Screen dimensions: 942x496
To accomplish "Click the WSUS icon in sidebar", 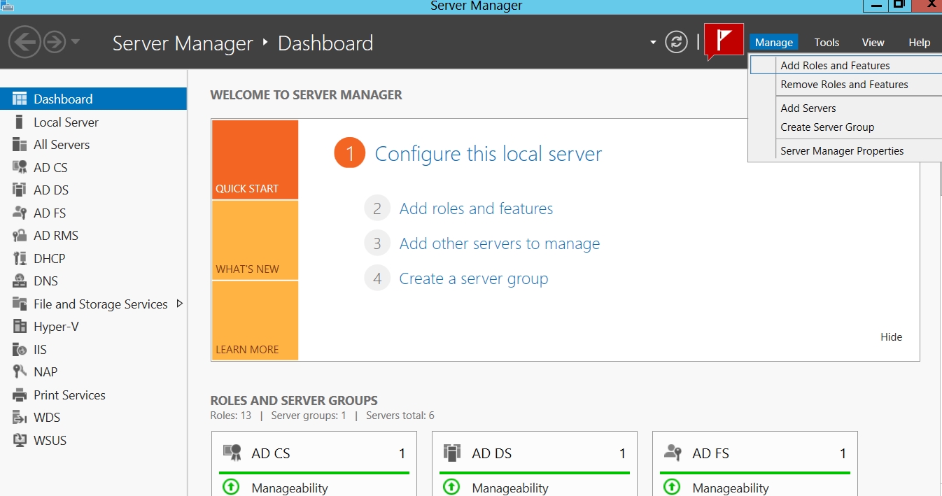I will (x=20, y=441).
